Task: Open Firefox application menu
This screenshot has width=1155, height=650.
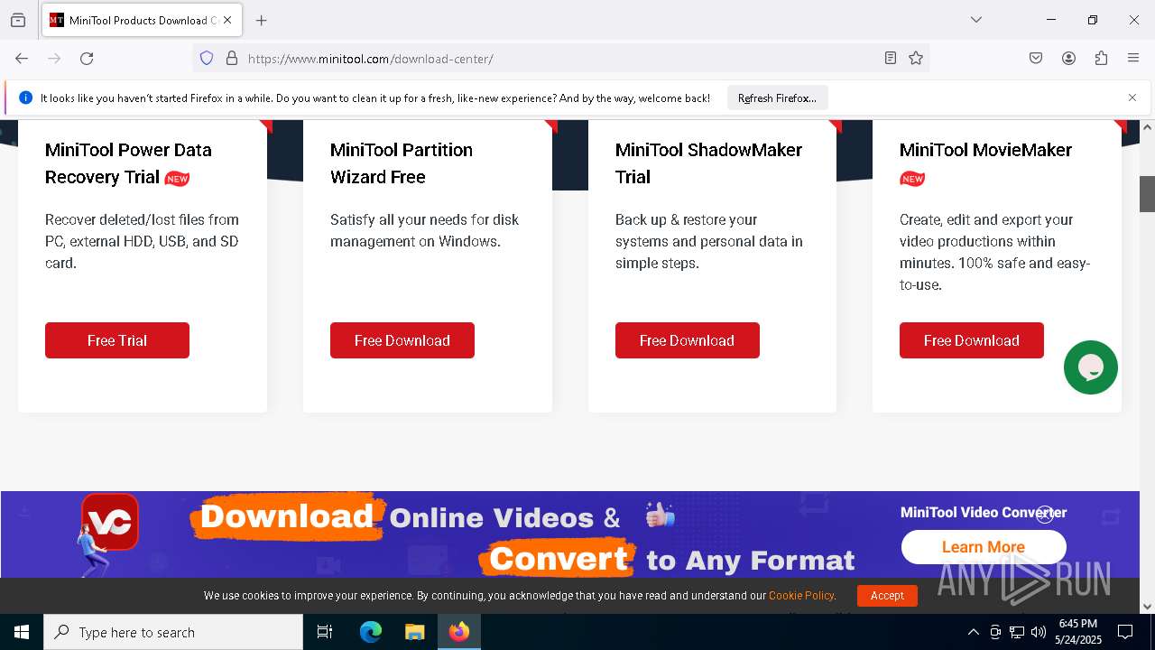Action: click(x=1133, y=59)
